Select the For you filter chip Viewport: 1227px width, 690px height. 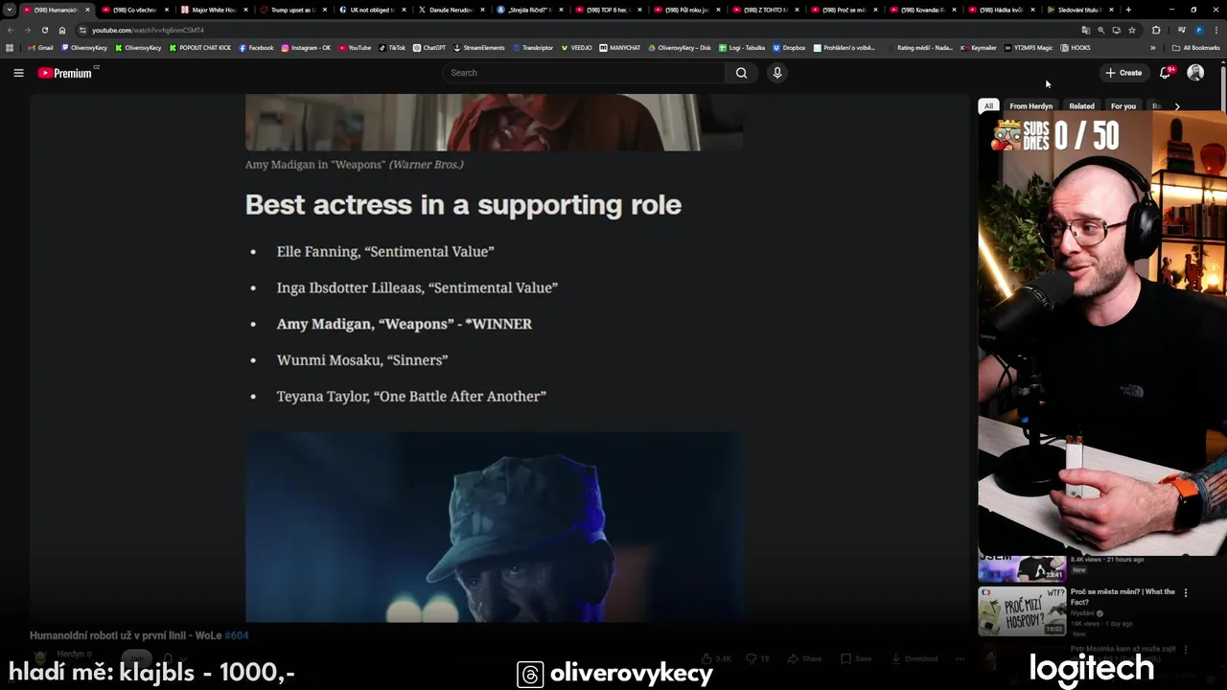click(1123, 106)
